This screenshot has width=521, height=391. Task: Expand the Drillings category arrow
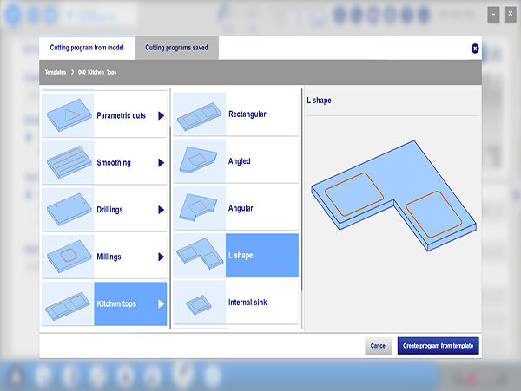[x=161, y=210]
